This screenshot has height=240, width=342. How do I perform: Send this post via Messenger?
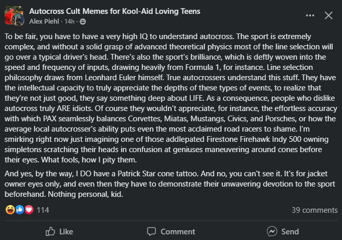coord(283,231)
